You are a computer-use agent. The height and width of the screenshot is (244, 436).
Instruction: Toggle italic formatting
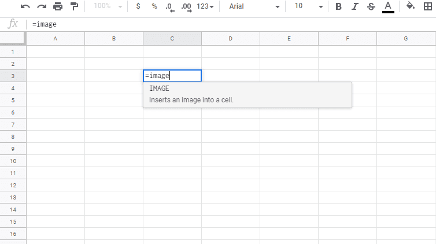(x=355, y=6)
